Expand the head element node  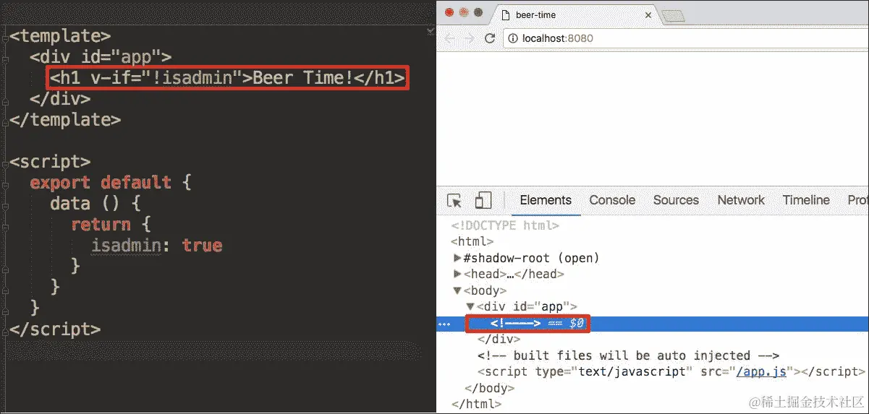click(457, 274)
